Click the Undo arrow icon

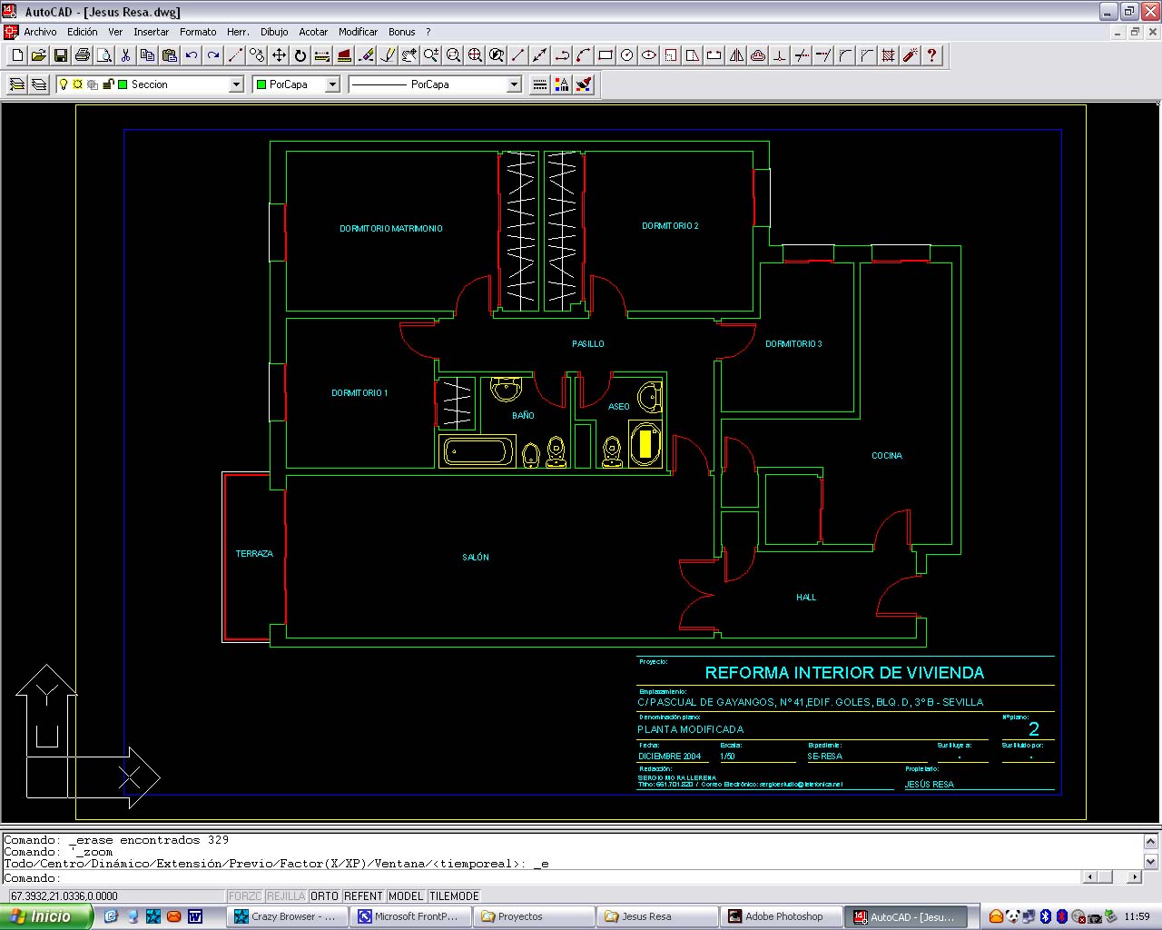click(192, 55)
